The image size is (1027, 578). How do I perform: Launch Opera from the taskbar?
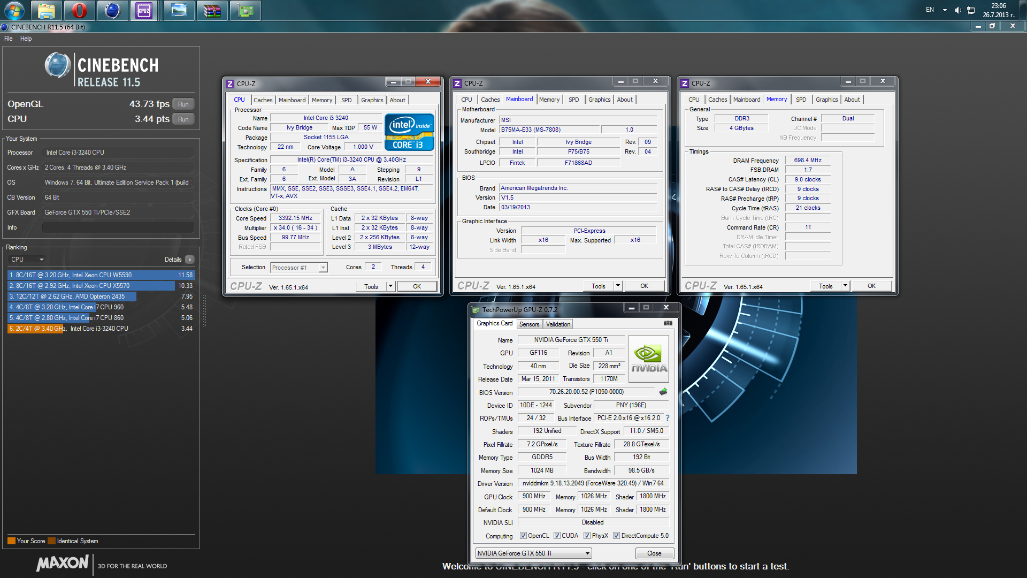click(x=79, y=11)
